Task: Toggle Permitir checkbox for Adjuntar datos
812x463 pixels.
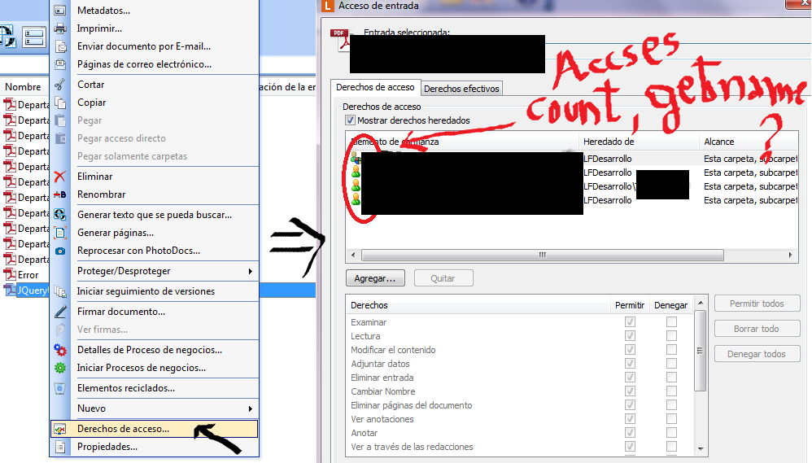Action: click(630, 364)
